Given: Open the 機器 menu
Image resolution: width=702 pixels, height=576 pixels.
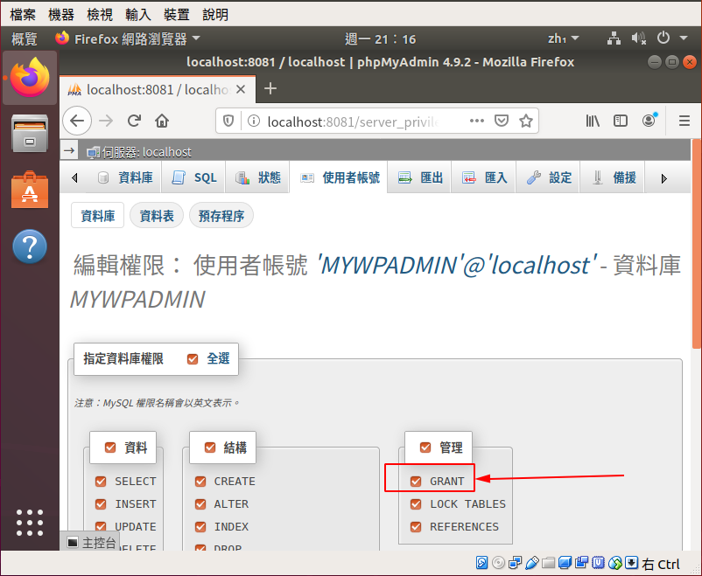Looking at the screenshot, I should click(x=61, y=15).
